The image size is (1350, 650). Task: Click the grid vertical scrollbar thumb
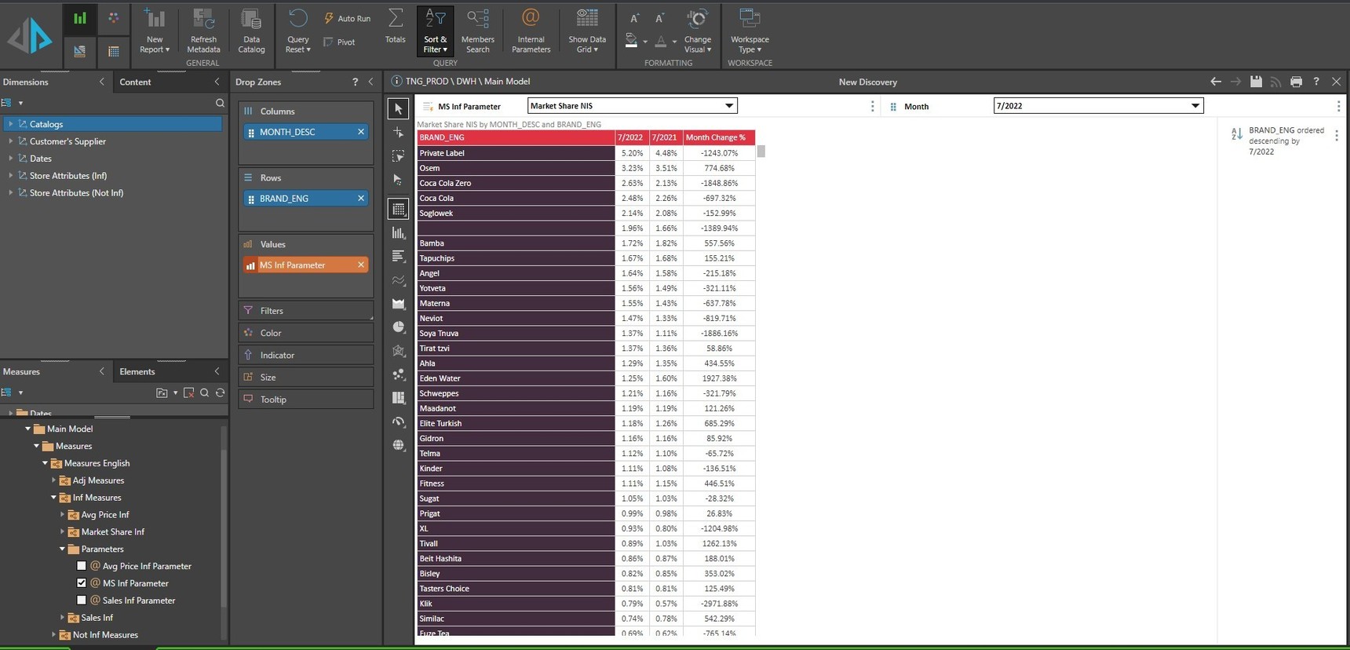coord(761,151)
